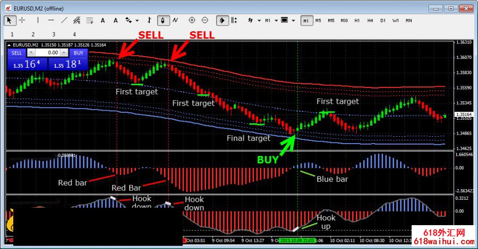
Task: Click the 1.35590 price scale value
Action: 464,87
